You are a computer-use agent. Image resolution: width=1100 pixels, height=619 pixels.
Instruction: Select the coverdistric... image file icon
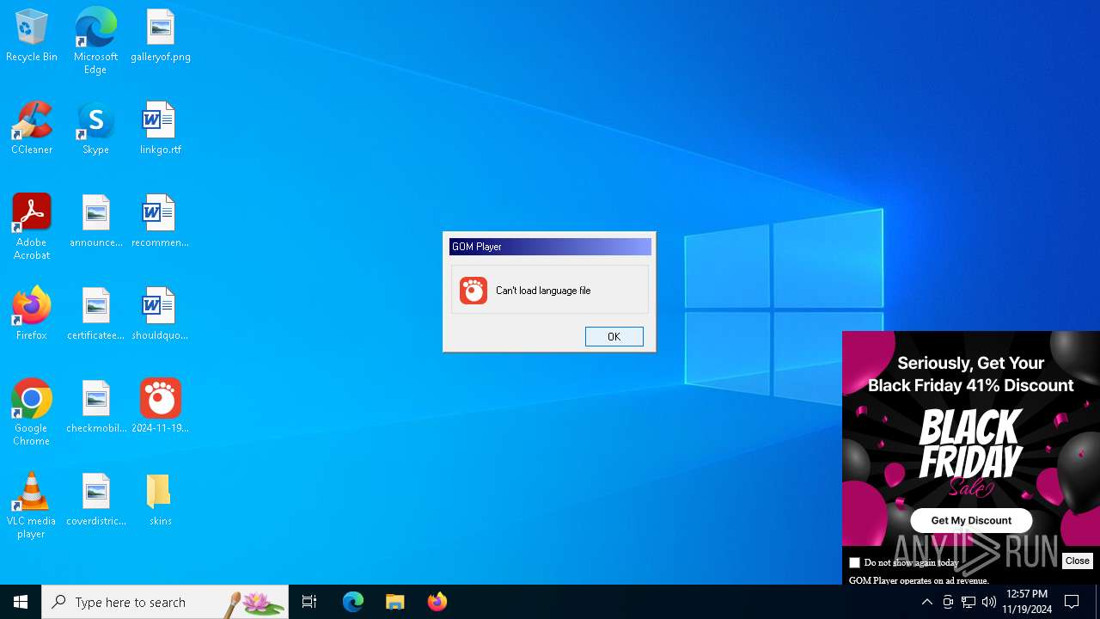pyautogui.click(x=95, y=500)
